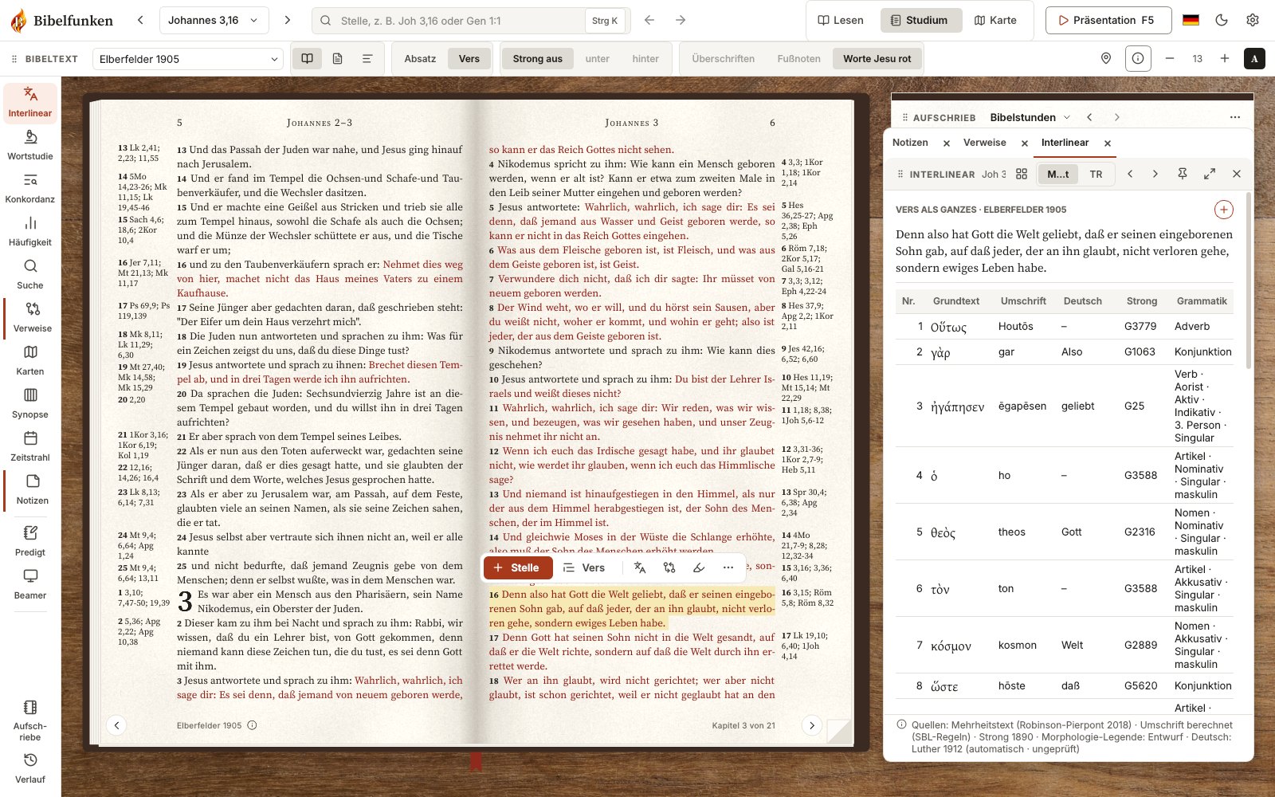Open the Vers dropdown in the verse popup
This screenshot has width=1275, height=797.
click(584, 567)
